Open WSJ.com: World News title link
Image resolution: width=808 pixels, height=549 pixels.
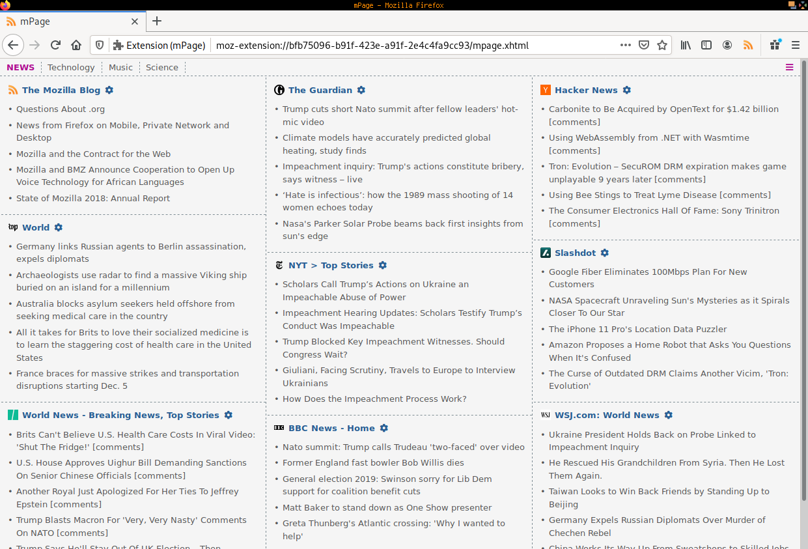tap(607, 415)
